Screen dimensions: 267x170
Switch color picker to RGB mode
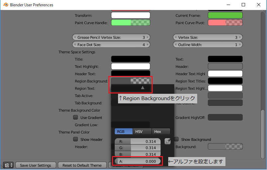(124, 132)
